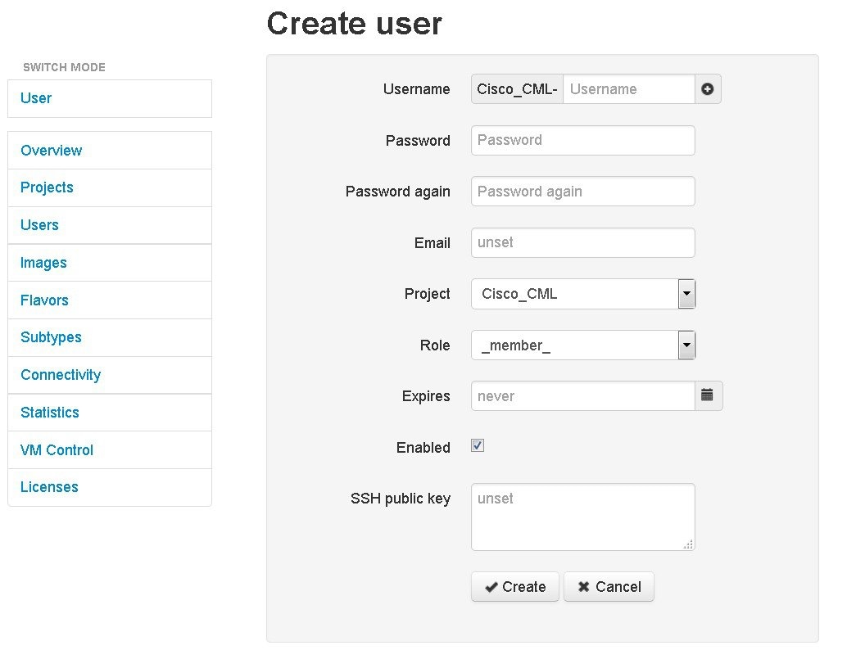856x650 pixels.
Task: Click the SSH public key textarea
Action: pyautogui.click(x=582, y=517)
